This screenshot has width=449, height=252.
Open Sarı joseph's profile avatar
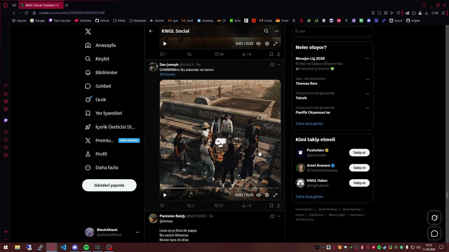(153, 67)
